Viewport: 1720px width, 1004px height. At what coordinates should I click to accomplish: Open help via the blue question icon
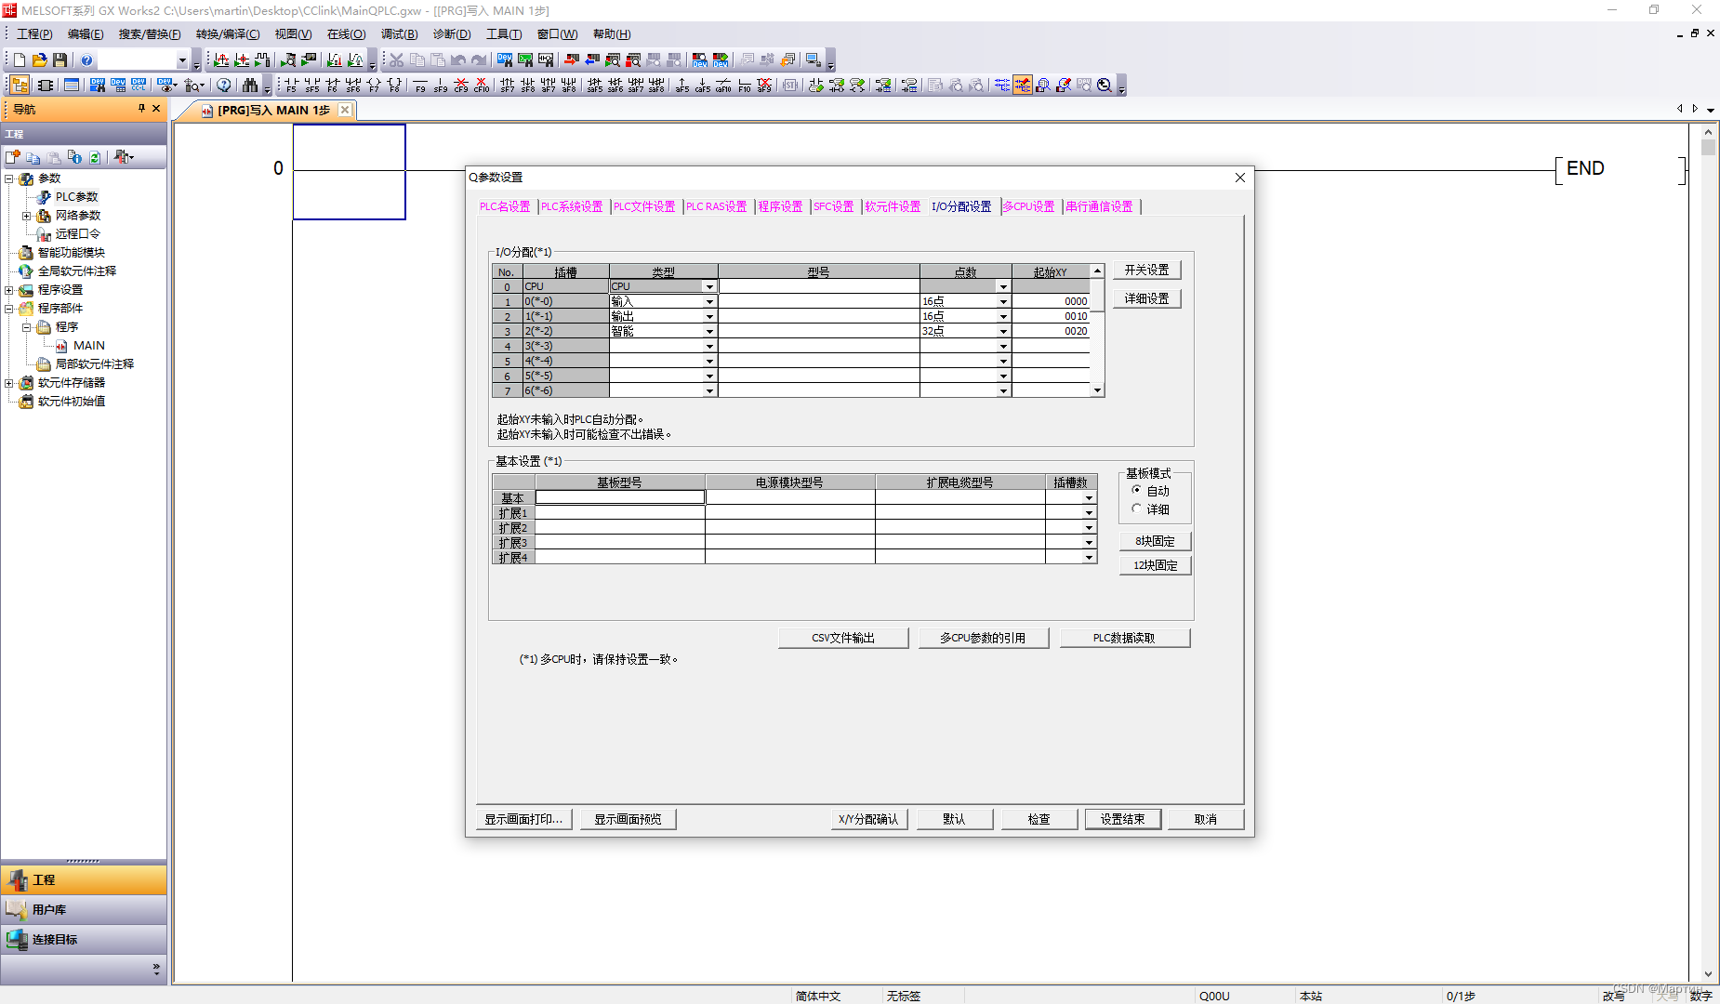[x=86, y=60]
